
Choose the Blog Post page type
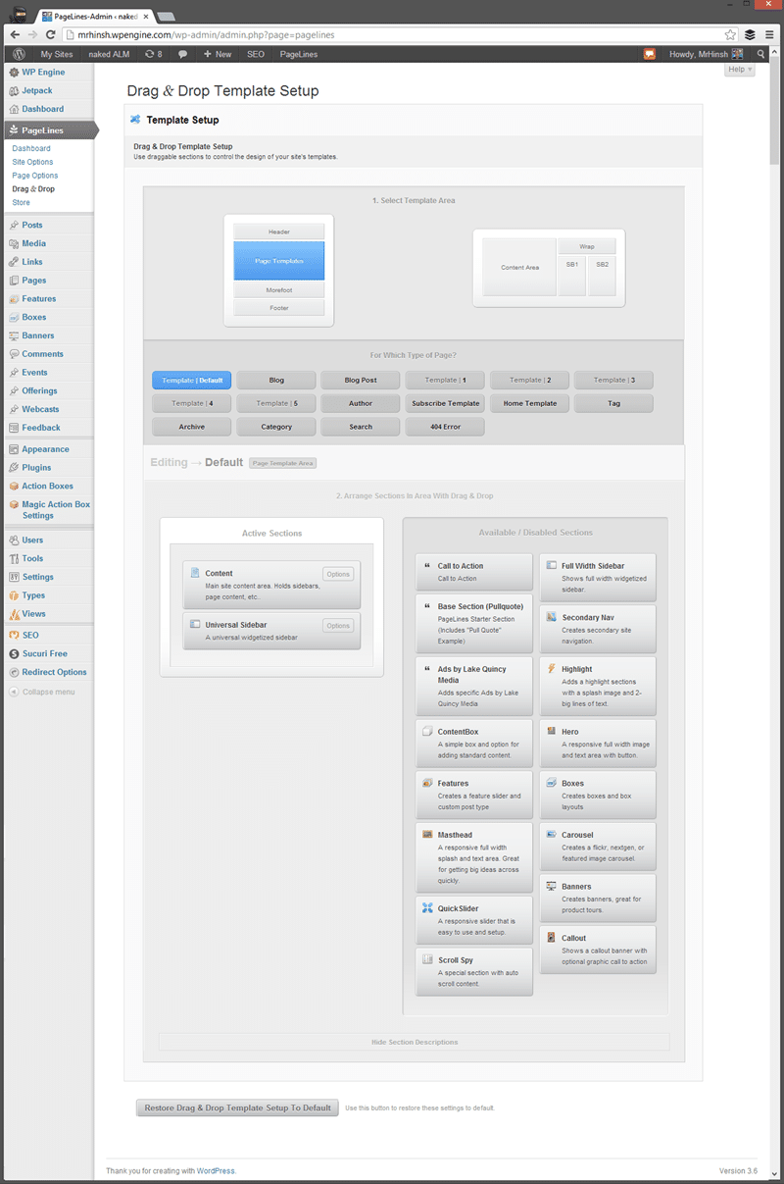(361, 380)
